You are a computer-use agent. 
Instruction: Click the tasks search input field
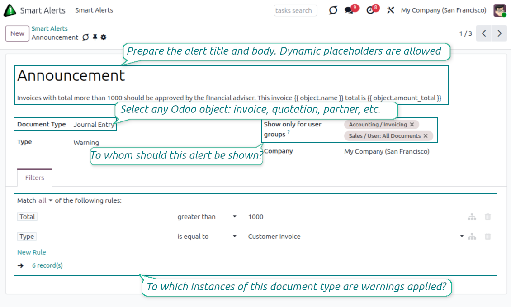click(295, 10)
